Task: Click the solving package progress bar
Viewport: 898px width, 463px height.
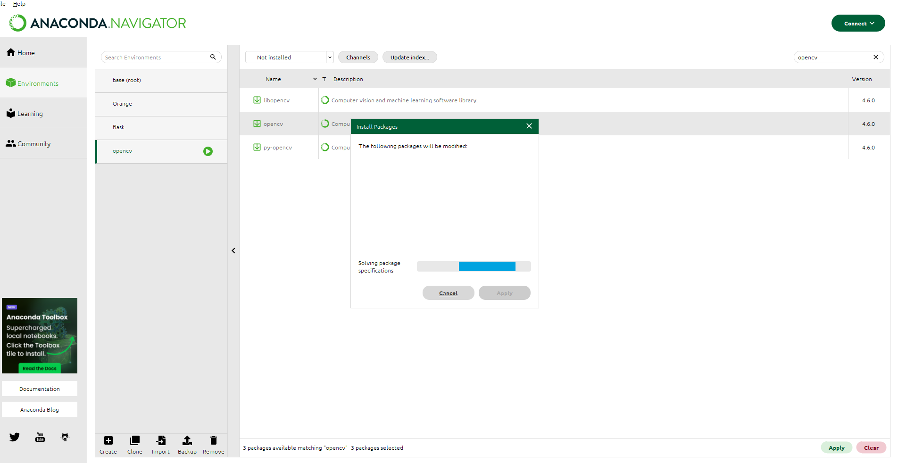Action: coord(474,266)
